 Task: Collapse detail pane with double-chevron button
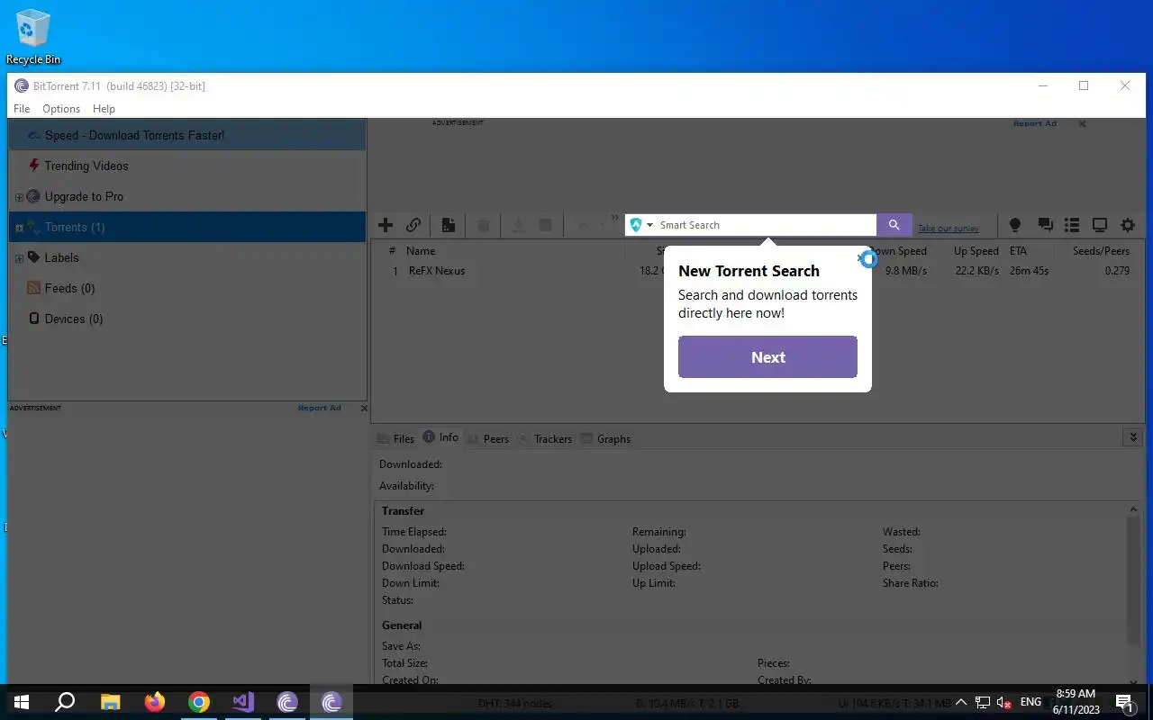click(1133, 437)
